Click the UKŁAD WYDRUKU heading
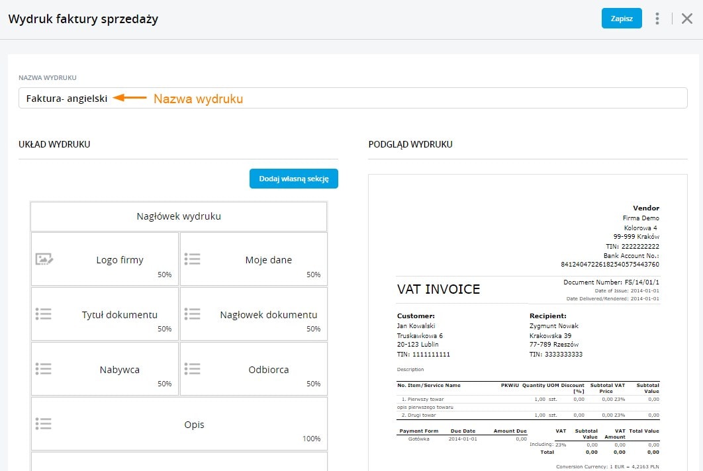This screenshot has width=703, height=471. (54, 144)
